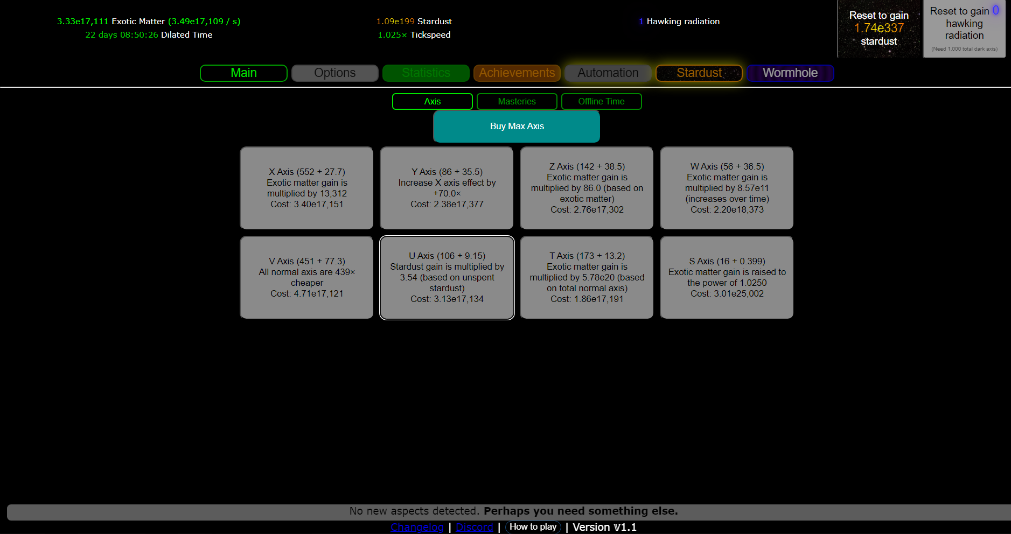Image resolution: width=1011 pixels, height=534 pixels.
Task: Purchase an S Axis
Action: (x=727, y=277)
